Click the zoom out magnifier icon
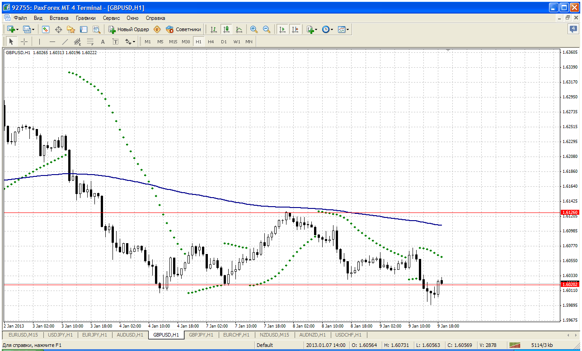The height and width of the screenshot is (351, 582). pyautogui.click(x=267, y=29)
